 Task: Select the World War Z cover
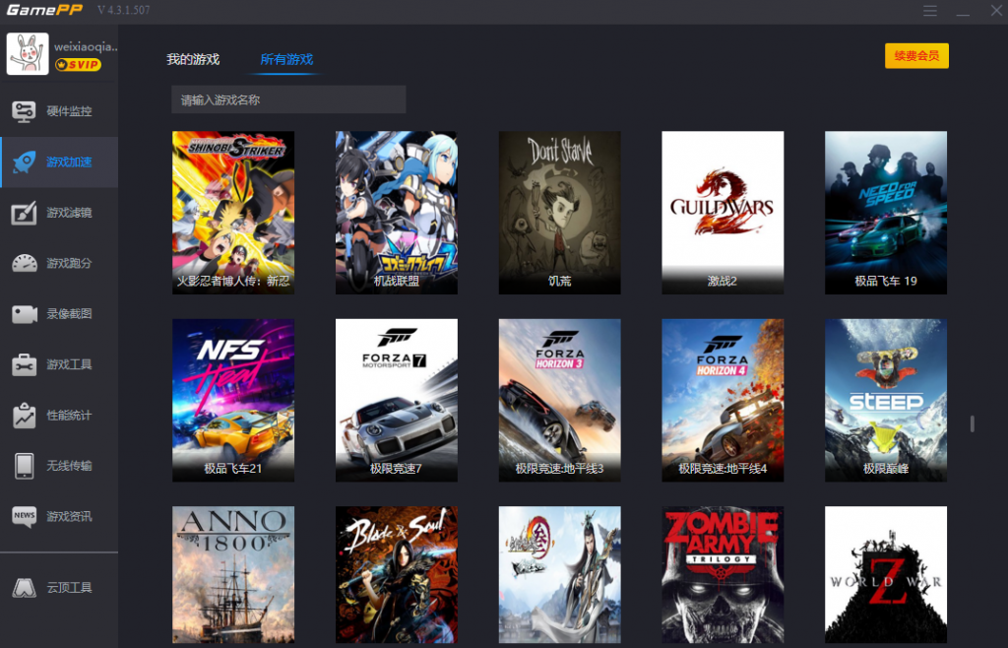tap(886, 575)
